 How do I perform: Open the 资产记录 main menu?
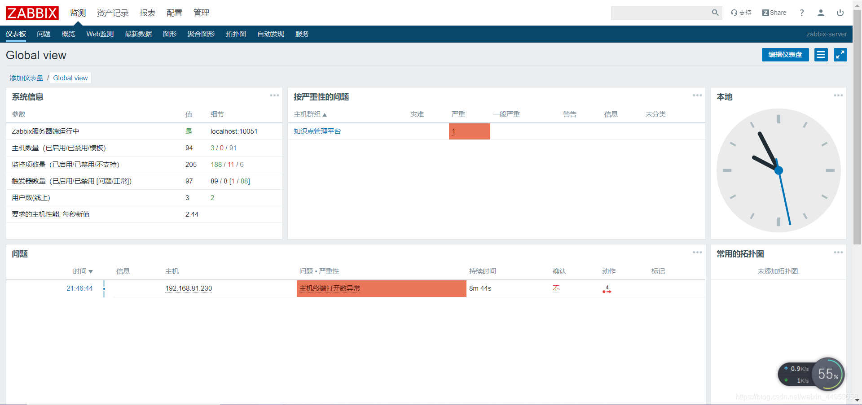point(113,13)
